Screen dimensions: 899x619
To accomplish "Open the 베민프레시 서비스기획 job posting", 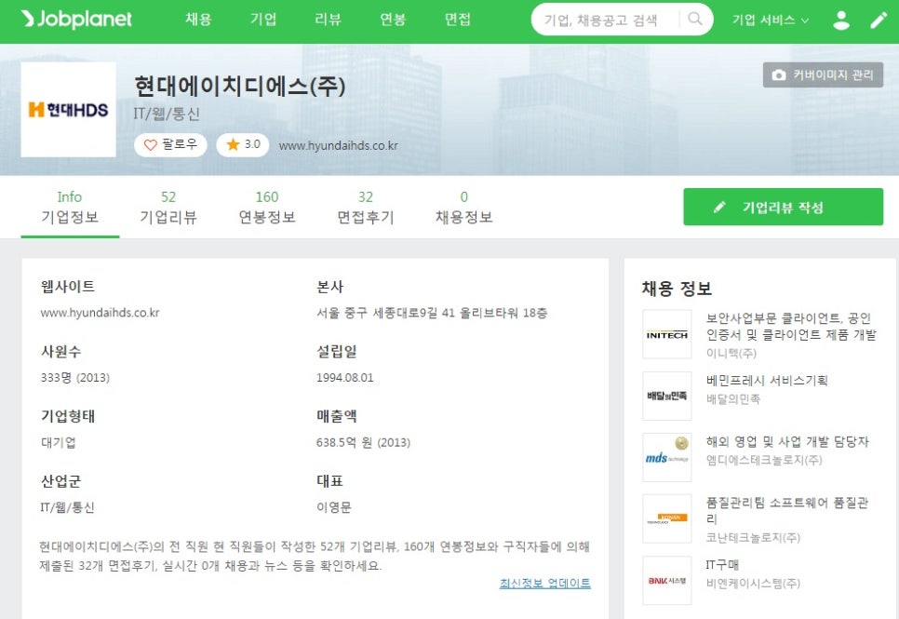I will click(767, 381).
